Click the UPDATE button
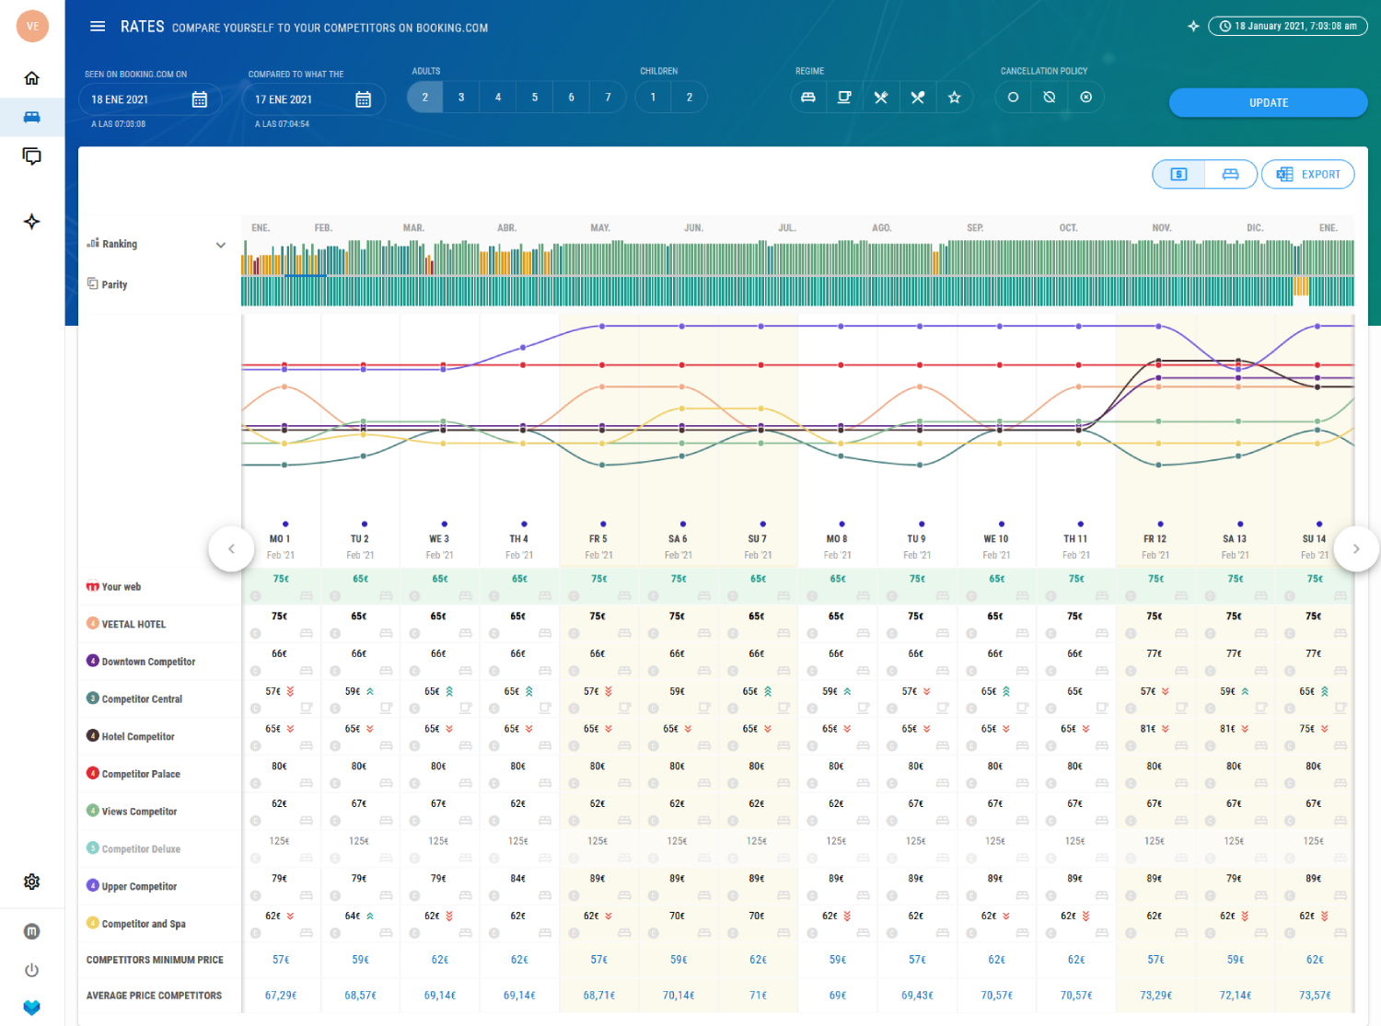 point(1269,103)
